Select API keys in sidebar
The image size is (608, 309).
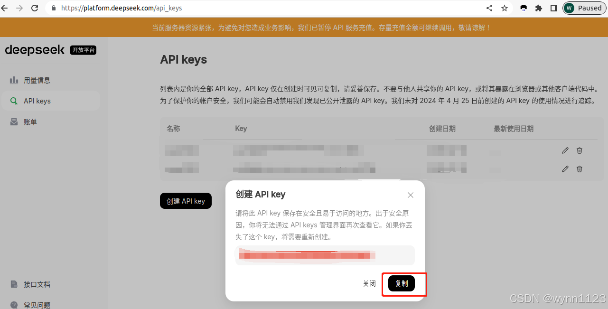point(50,101)
